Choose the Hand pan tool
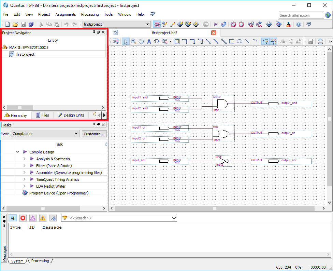The width and height of the screenshot is (333, 271). click(x=141, y=41)
